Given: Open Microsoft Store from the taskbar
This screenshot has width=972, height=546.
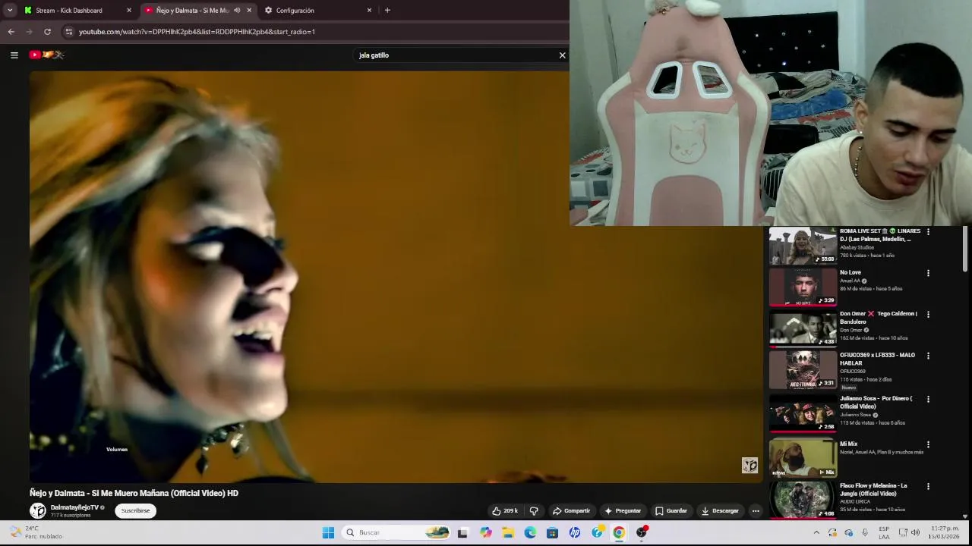Looking at the screenshot, I should (x=552, y=532).
